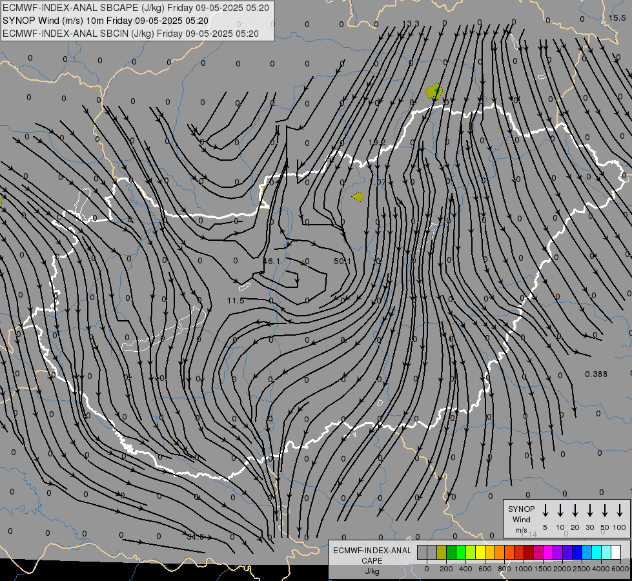Pick the pale cyan swatch right of 4000
Viewport: 632px width, 581px height.
pos(606,552)
